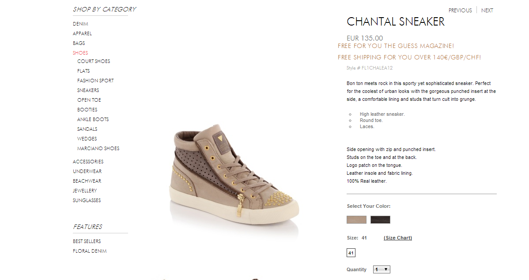
Task: Open the SUNGLASSES category
Action: tap(87, 201)
